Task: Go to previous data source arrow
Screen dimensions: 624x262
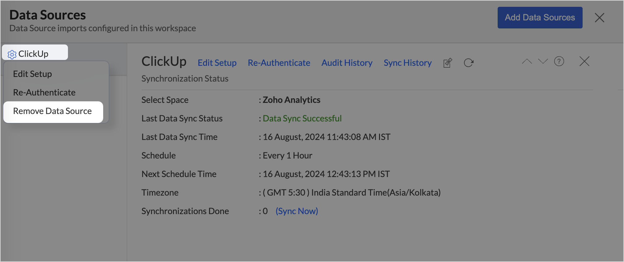Action: coord(527,61)
